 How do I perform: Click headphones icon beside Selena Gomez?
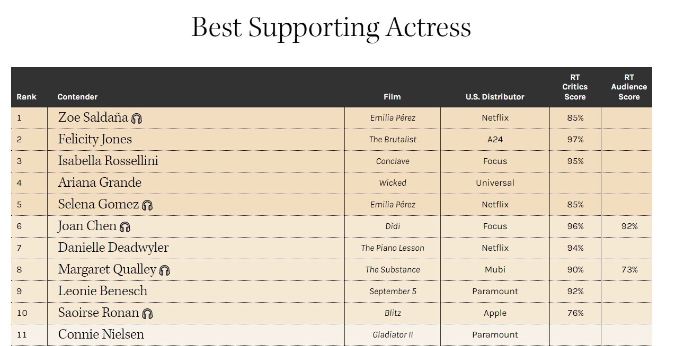(x=147, y=205)
